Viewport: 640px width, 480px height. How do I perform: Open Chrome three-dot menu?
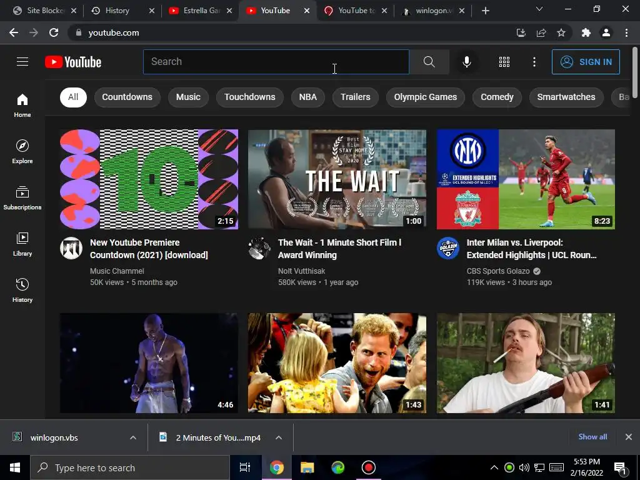click(x=626, y=32)
